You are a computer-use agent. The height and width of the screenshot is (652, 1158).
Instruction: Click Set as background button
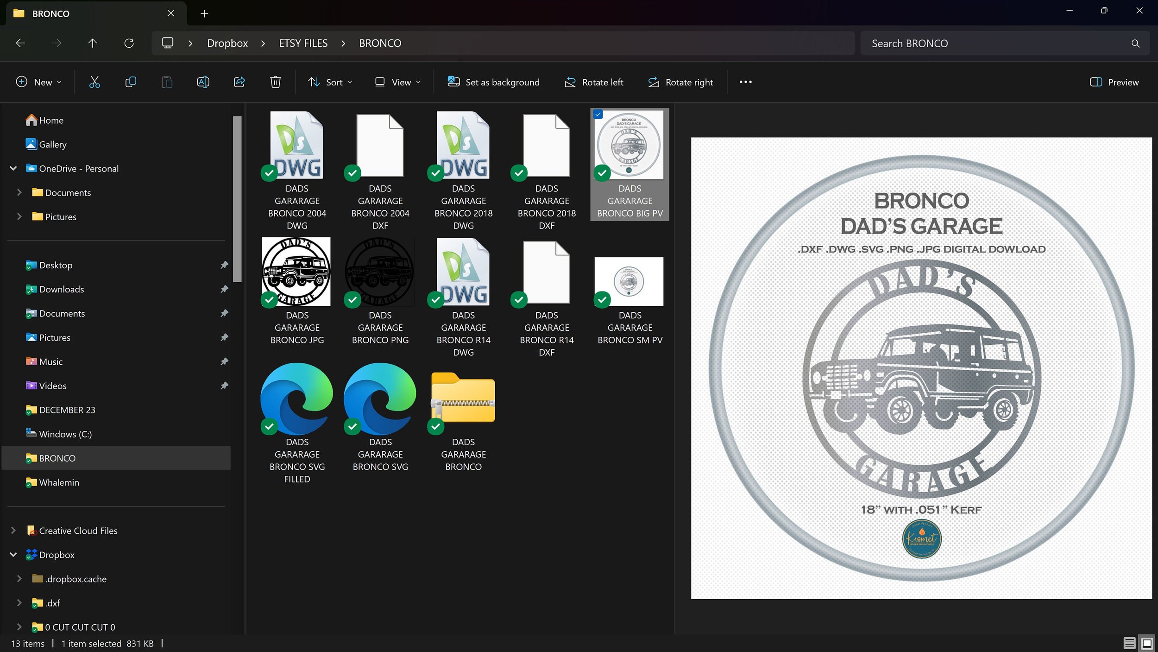pos(494,82)
